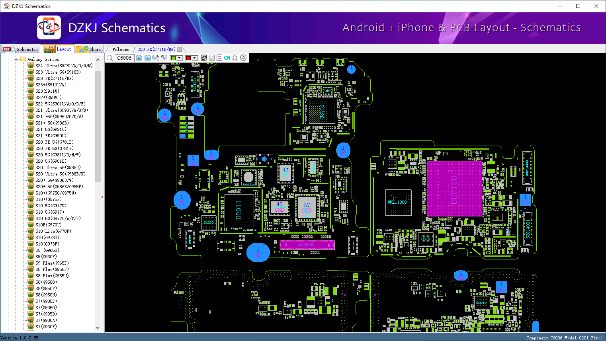Zoom out with the blue minus button
This screenshot has width=606, height=341.
(x=148, y=58)
